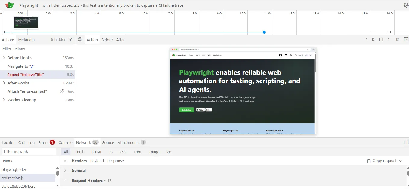This screenshot has width=409, height=189.
Task: Expand the After Hooks action
Action: tap(4, 83)
